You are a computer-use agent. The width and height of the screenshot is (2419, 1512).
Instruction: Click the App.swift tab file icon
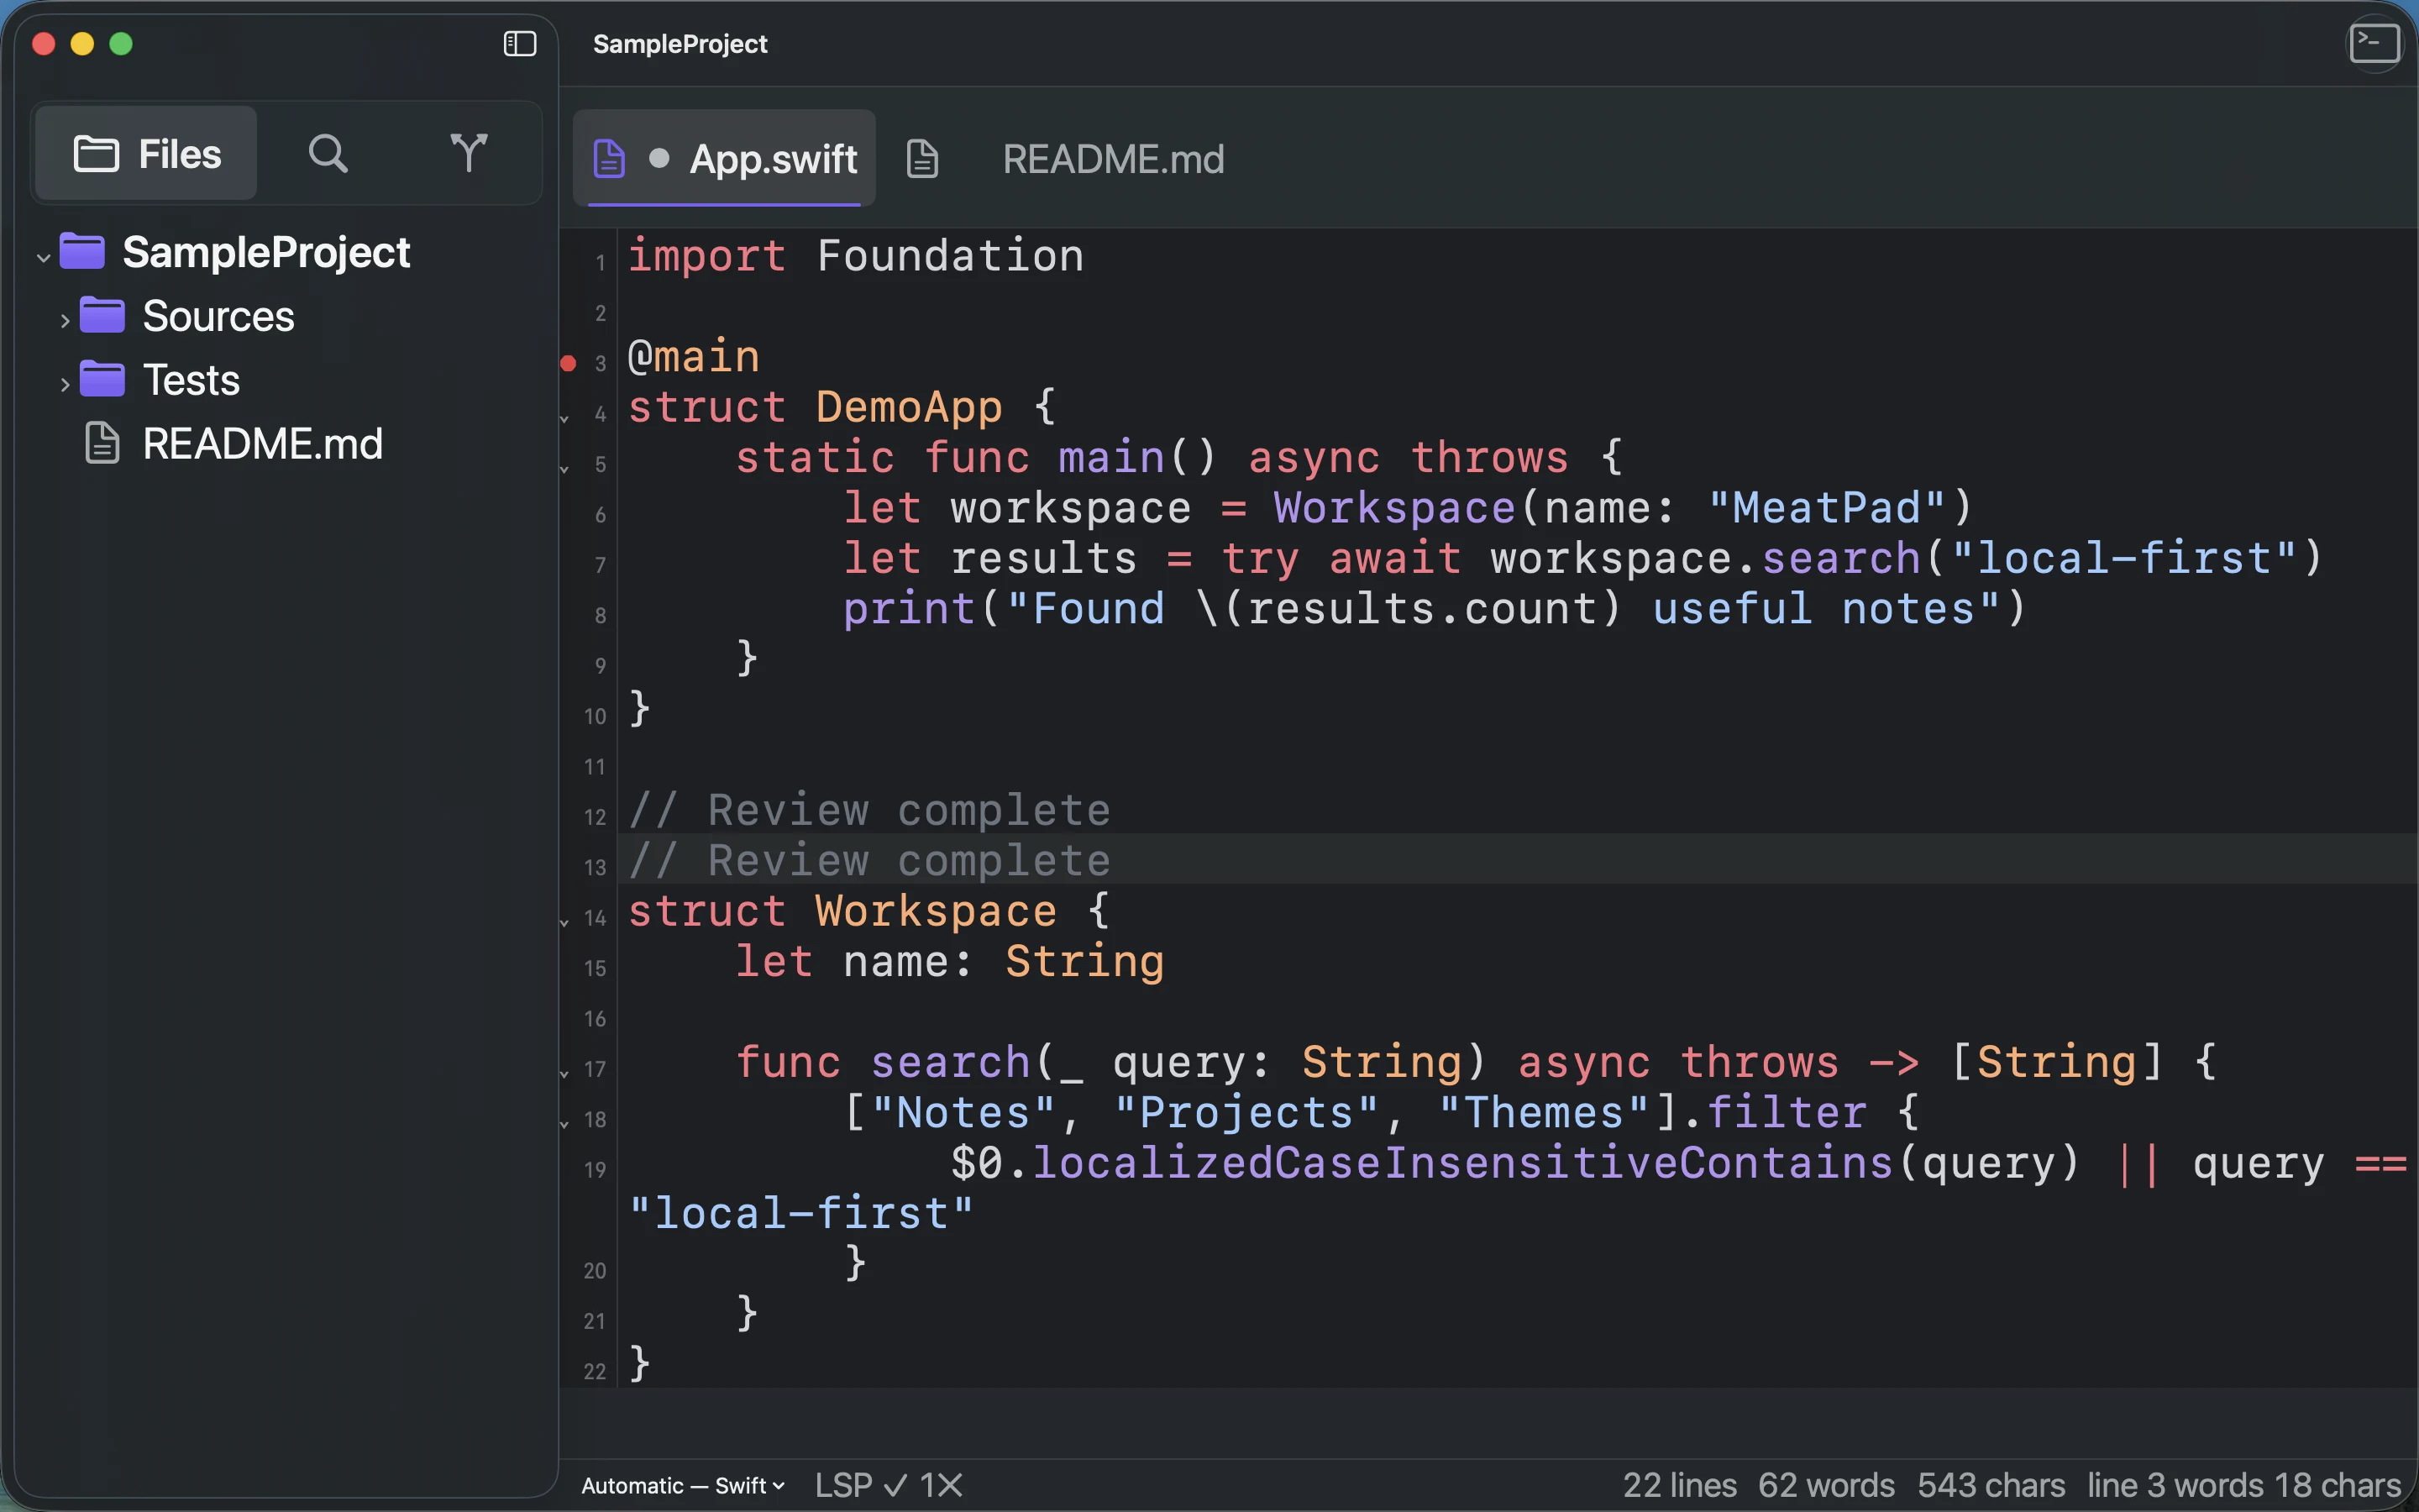click(x=610, y=159)
